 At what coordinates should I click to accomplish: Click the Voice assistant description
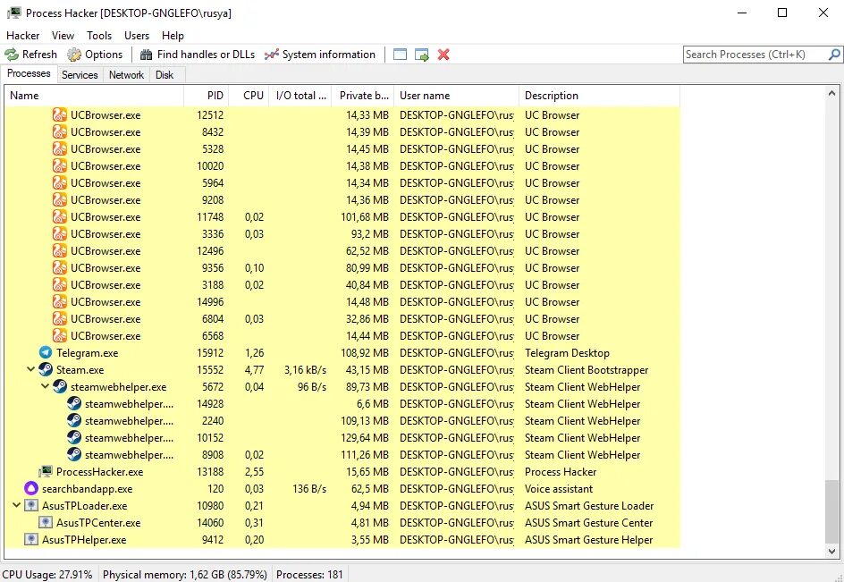point(558,489)
